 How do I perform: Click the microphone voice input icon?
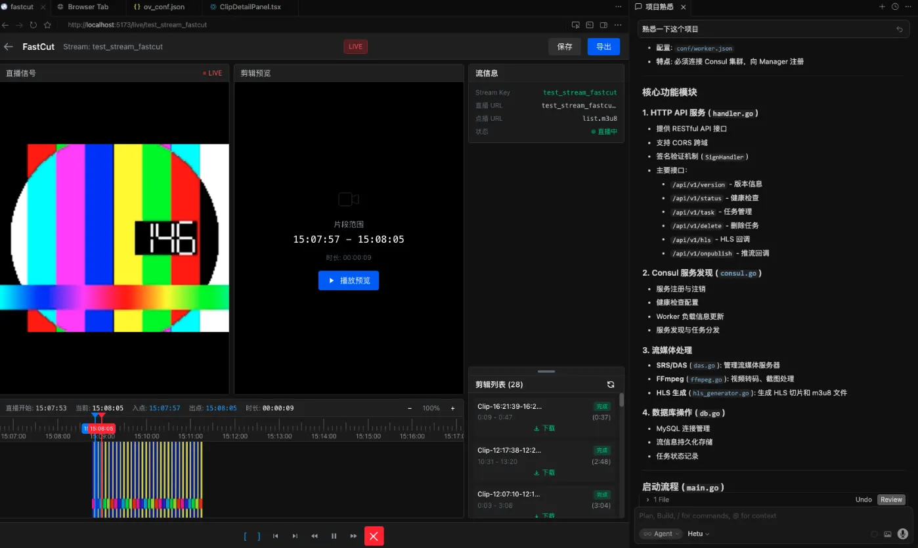click(x=902, y=534)
